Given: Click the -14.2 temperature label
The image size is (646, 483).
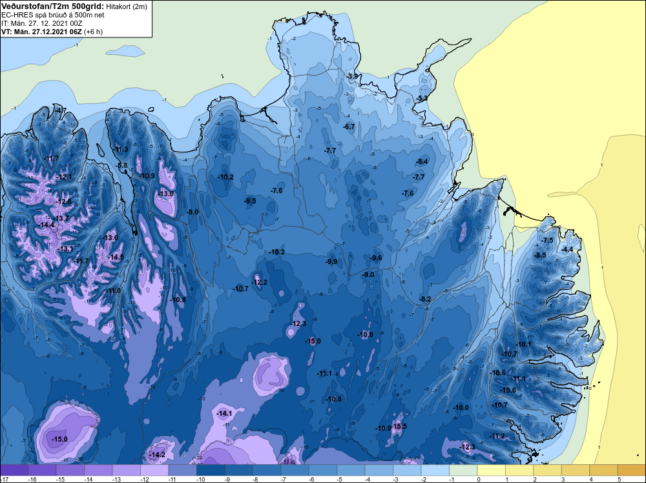Looking at the screenshot, I should 157,455.
